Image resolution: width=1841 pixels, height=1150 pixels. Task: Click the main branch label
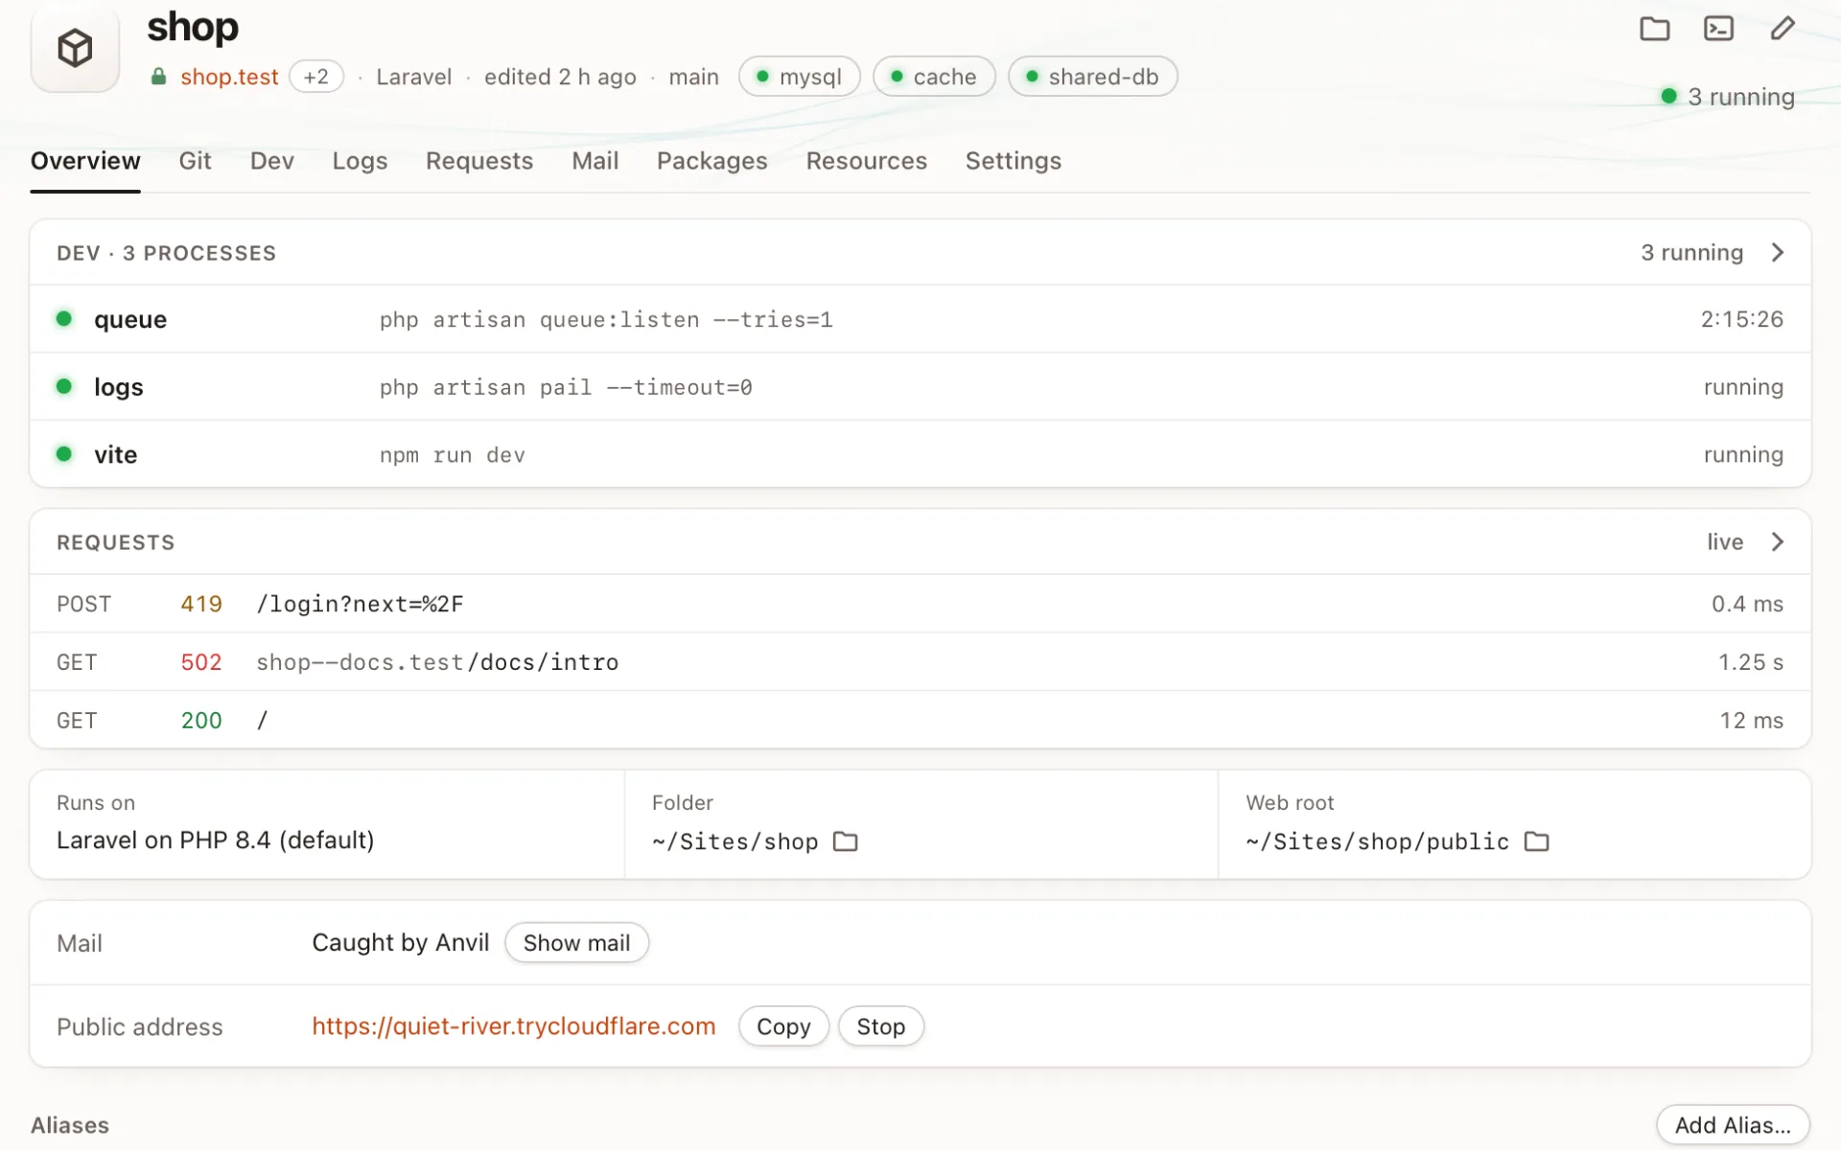pyautogui.click(x=694, y=77)
